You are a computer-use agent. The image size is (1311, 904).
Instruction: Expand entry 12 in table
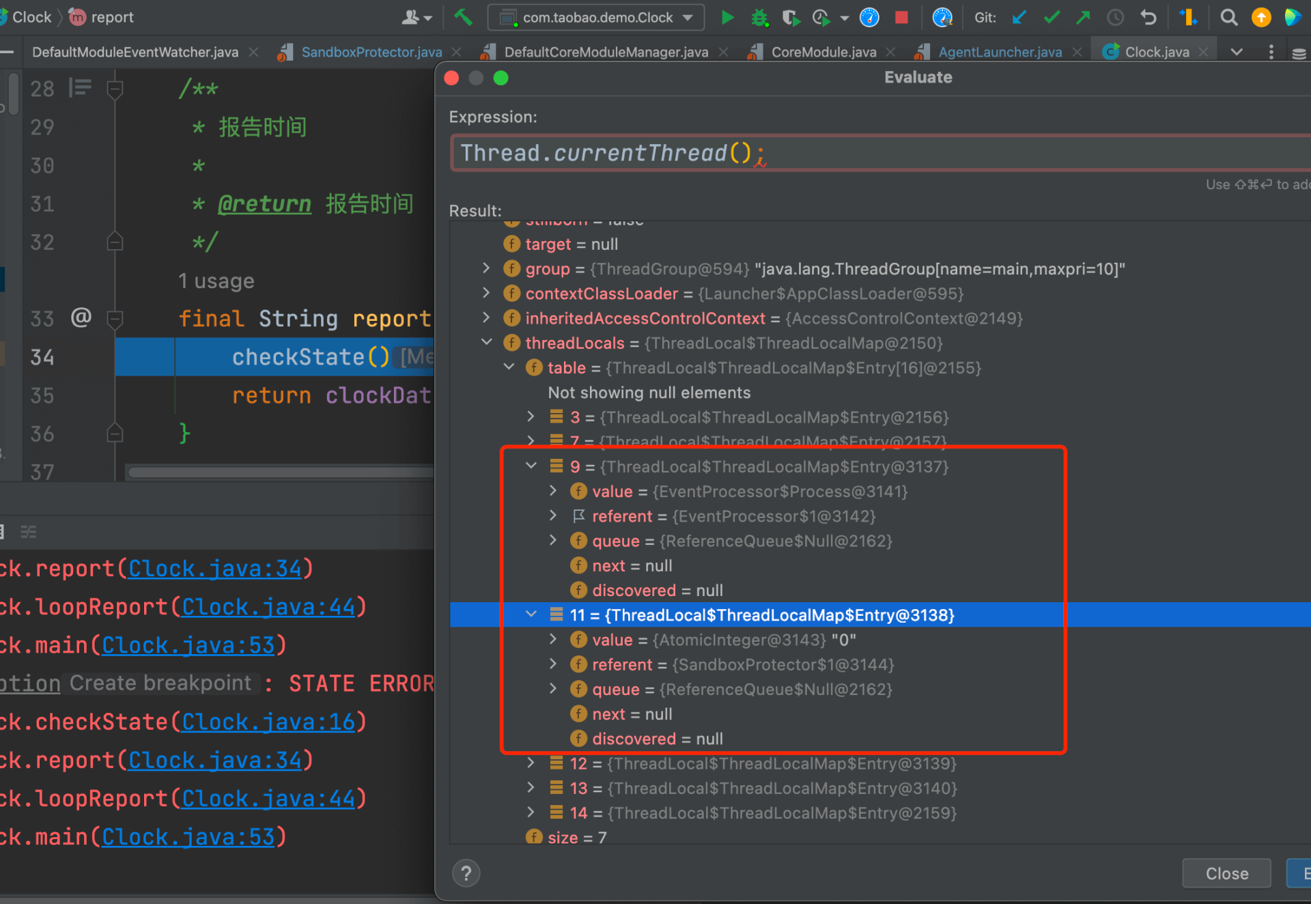[x=531, y=763]
